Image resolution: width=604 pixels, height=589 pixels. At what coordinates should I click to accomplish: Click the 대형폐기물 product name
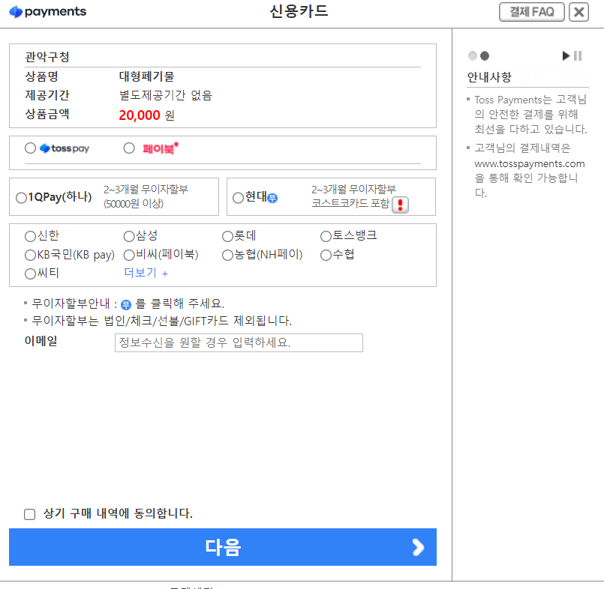146,76
